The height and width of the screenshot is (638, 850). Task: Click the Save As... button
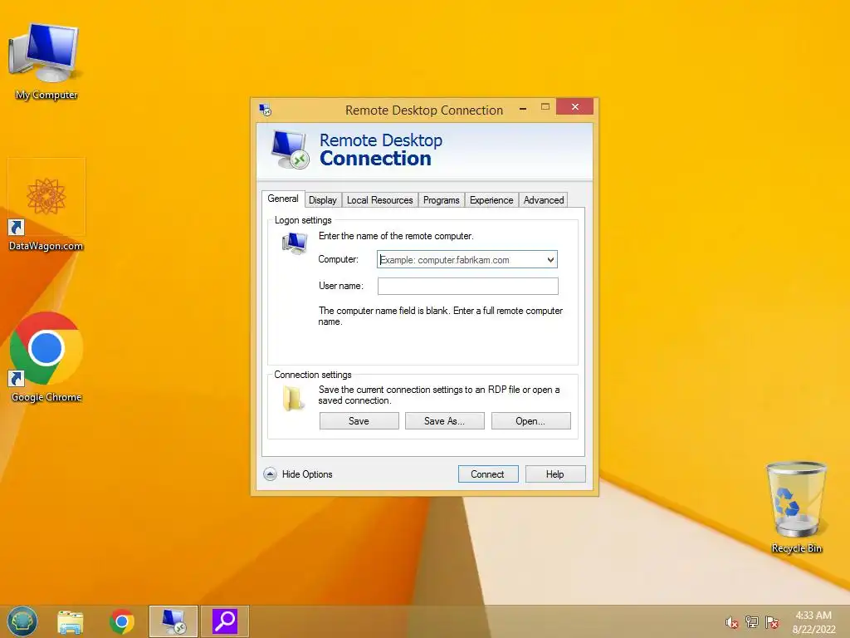click(x=445, y=421)
